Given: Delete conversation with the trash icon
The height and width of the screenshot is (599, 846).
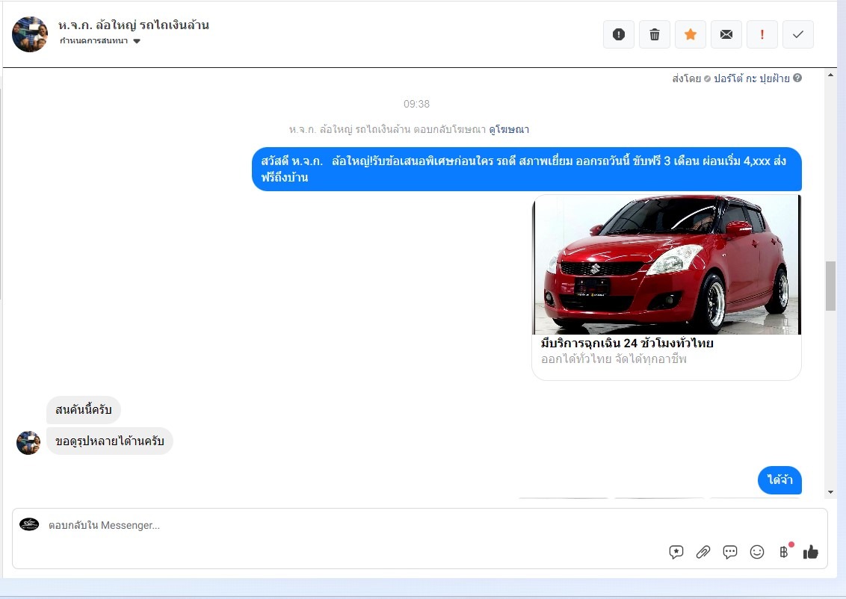Looking at the screenshot, I should (x=655, y=34).
